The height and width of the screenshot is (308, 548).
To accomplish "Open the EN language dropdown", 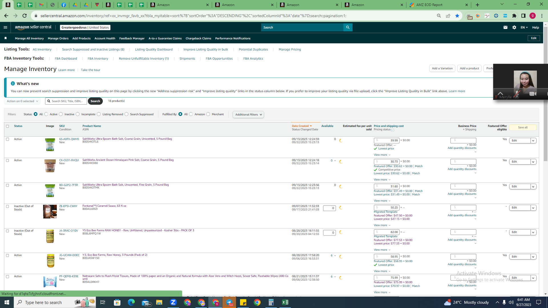I will click(524, 27).
